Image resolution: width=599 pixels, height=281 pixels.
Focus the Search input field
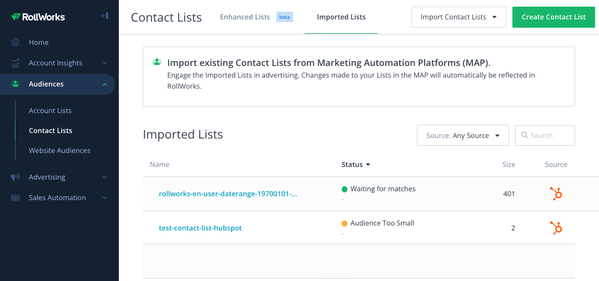tap(545, 135)
